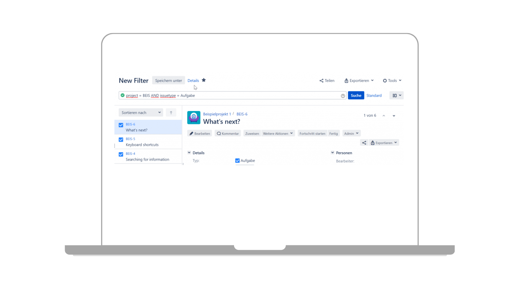Uncheck the BEIS-5 Keyboard shortcuts checkbox
The width and height of the screenshot is (515, 289).
(121, 140)
